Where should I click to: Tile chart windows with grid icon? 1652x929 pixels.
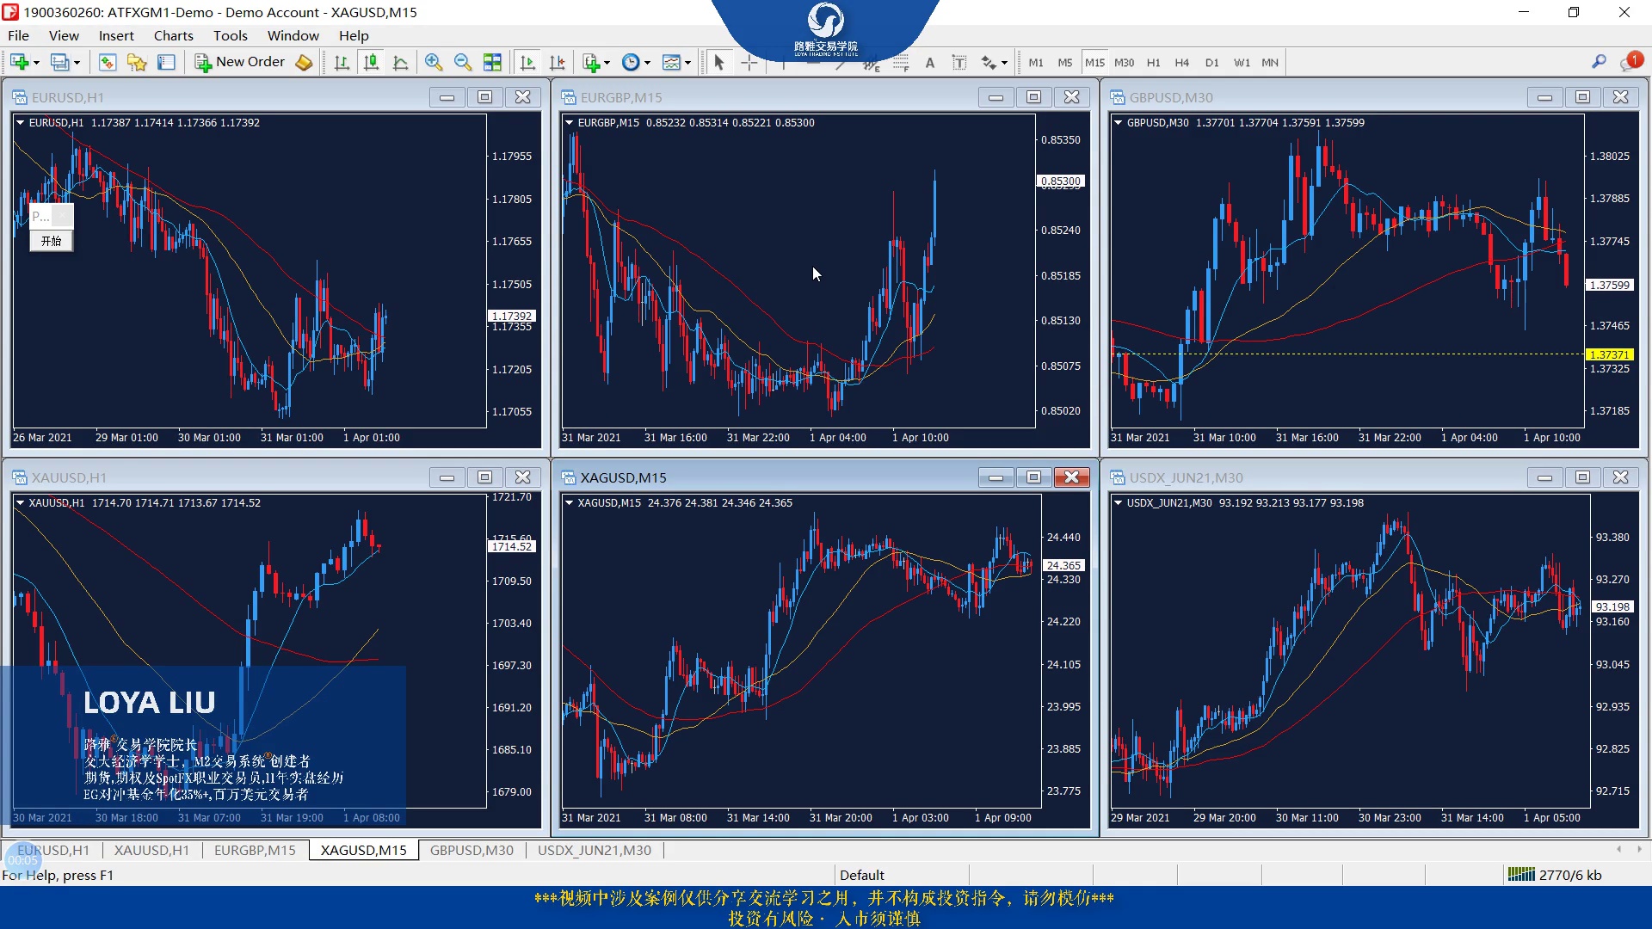click(x=492, y=62)
